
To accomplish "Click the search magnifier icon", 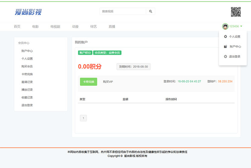I will coord(151,11).
